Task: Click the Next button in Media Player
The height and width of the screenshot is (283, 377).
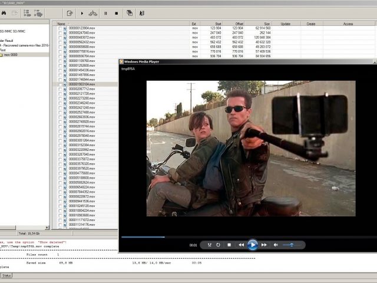Action: [264, 245]
